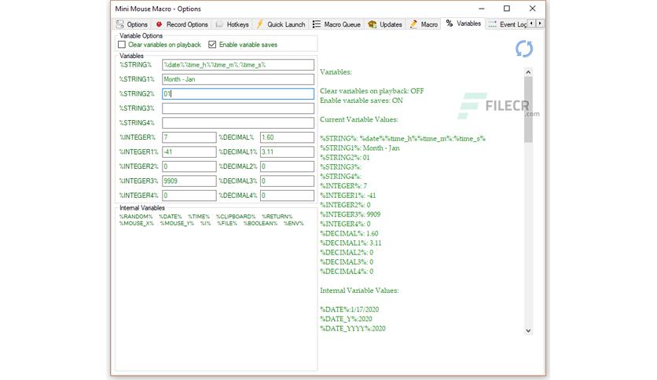Click the red Record Options icon
Viewport: 657px width, 380px height.
point(160,24)
